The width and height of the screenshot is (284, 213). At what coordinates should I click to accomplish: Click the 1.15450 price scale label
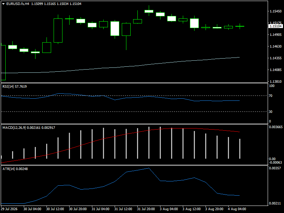(276, 11)
